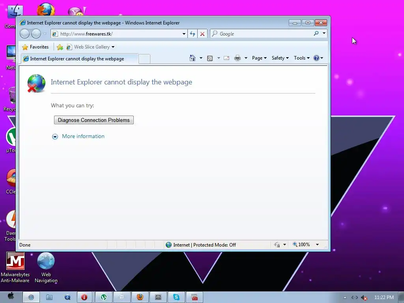The height and width of the screenshot is (303, 404).
Task: Click the More information link text
Action: 83,136
